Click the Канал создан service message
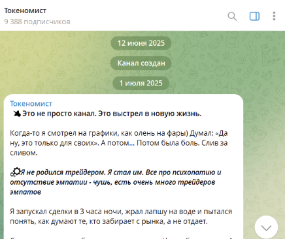 click(x=141, y=63)
